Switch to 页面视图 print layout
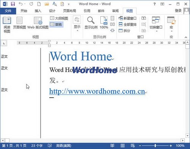 (19, 23)
